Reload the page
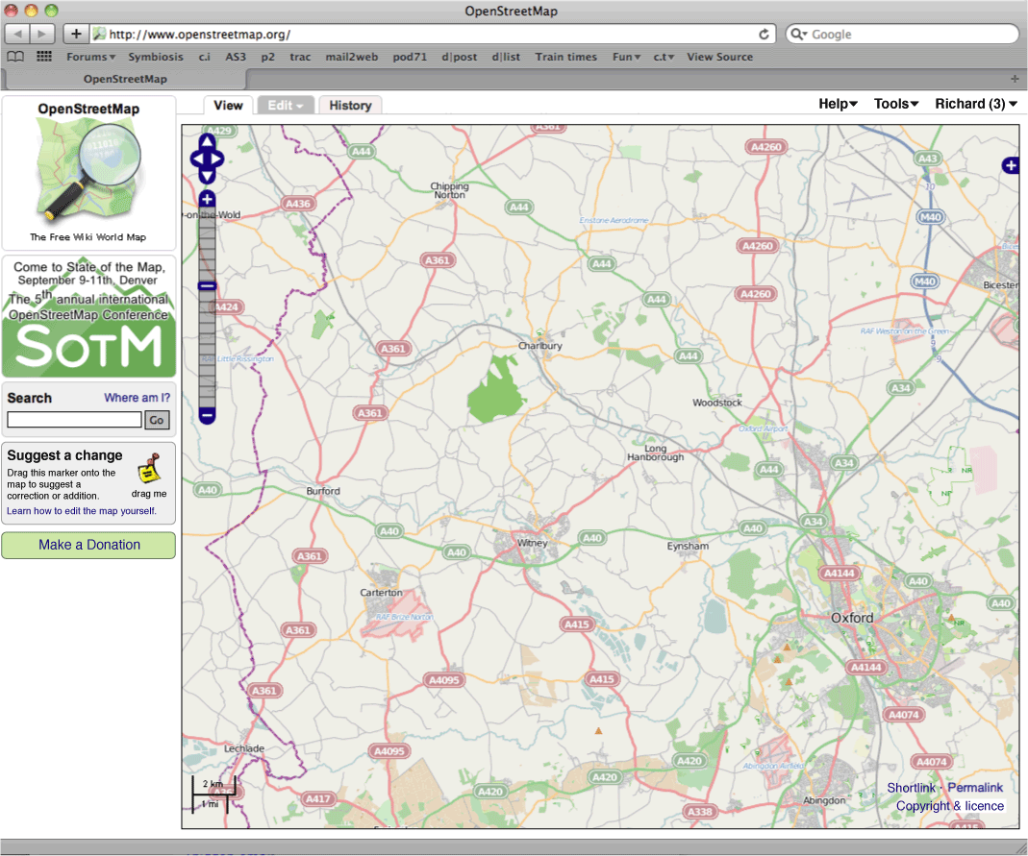The width and height of the screenshot is (1028, 856). pos(764,34)
